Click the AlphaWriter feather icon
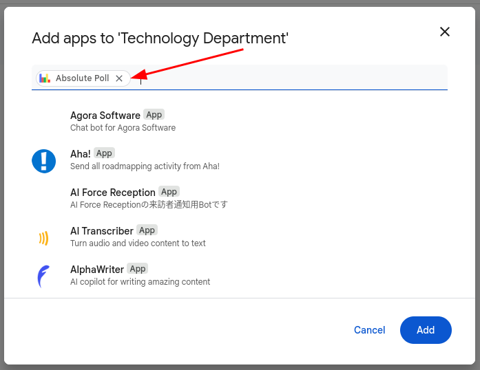Image resolution: width=480 pixels, height=370 pixels. point(43,276)
